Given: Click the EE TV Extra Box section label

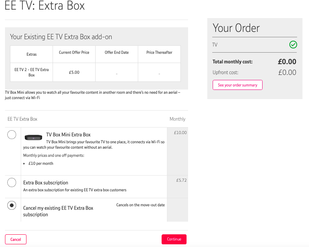Looking at the screenshot, I should point(22,119).
